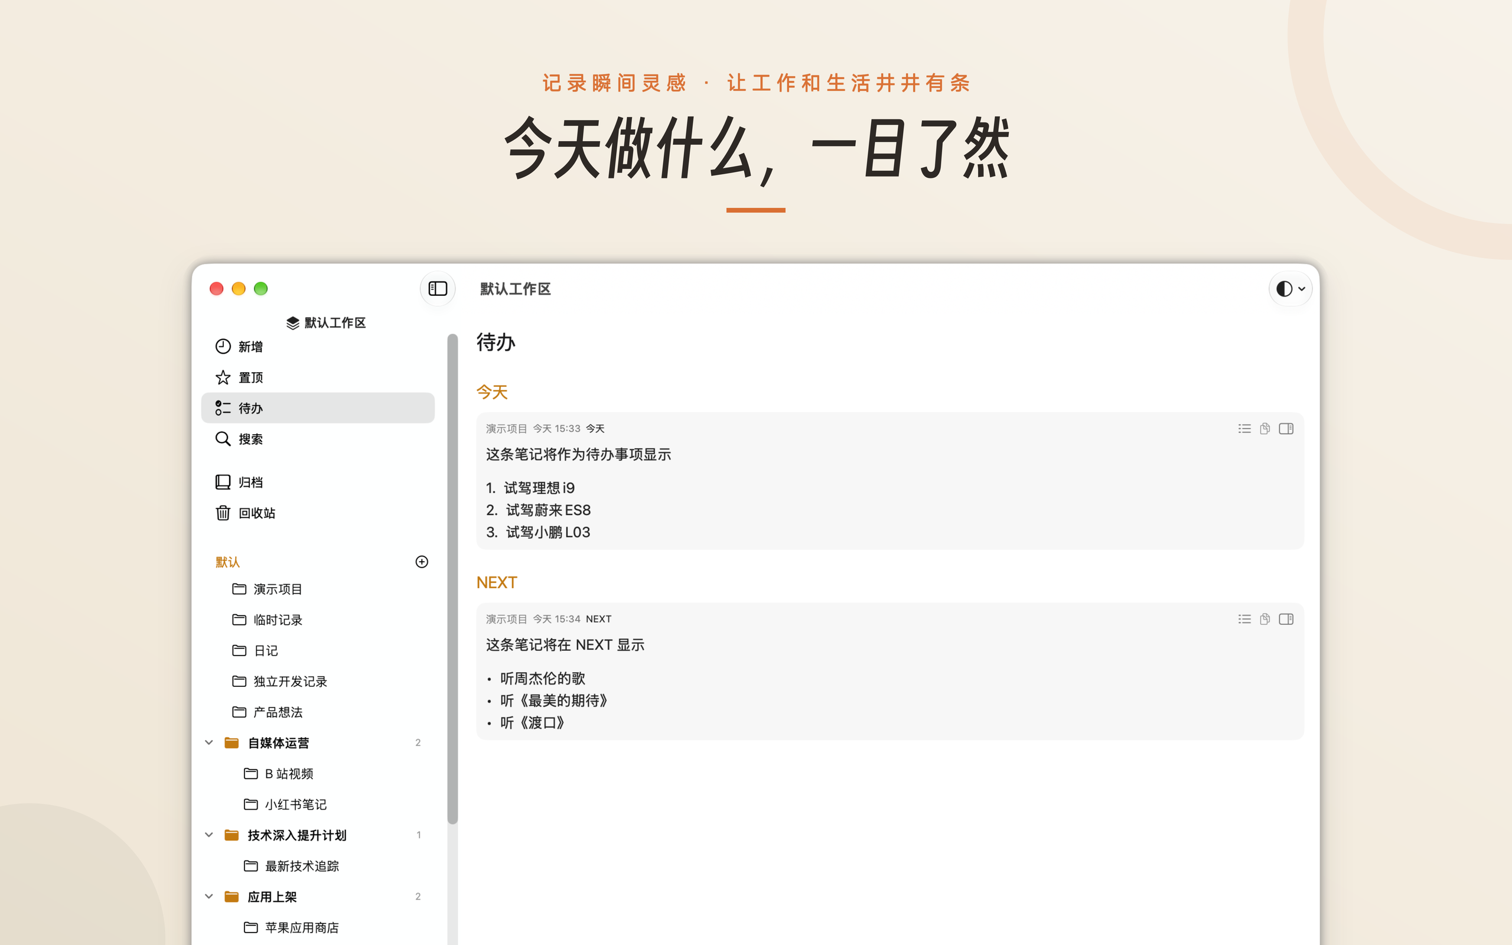Click the 今天 15:33 timestamp

point(556,429)
